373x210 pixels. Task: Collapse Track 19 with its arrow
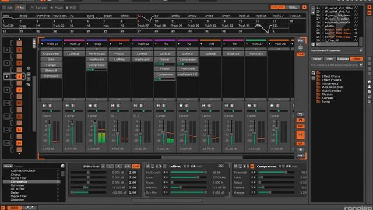[65, 44]
